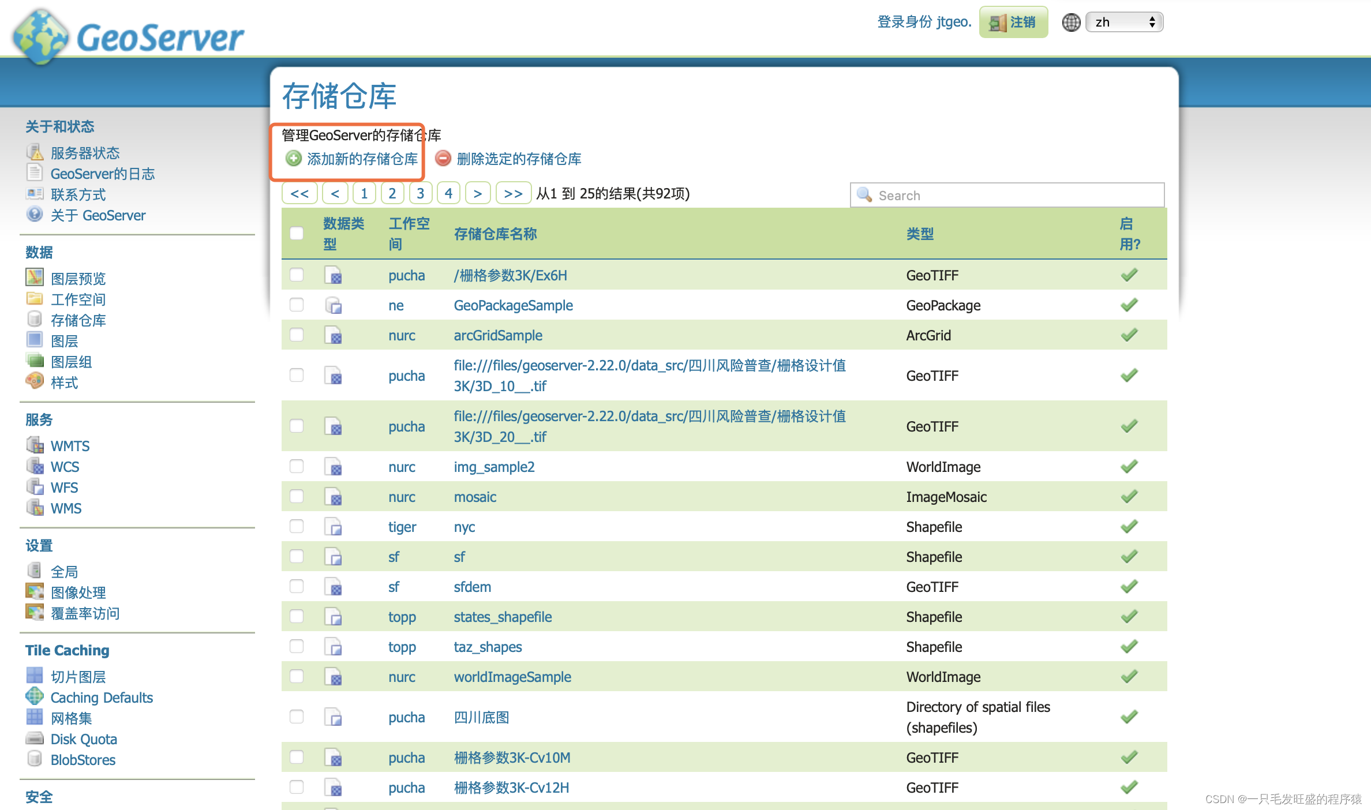1371x810 pixels.
Task: Click the 注销 logout button icon
Action: tap(997, 22)
